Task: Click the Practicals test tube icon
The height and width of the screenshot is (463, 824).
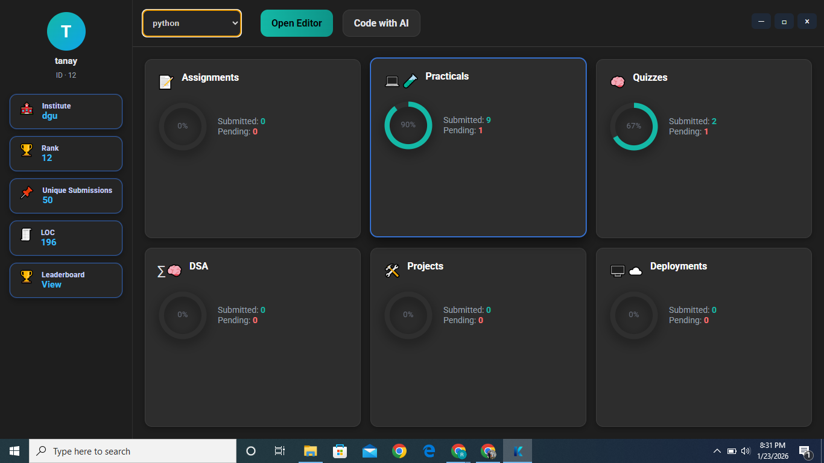Action: 410,81
